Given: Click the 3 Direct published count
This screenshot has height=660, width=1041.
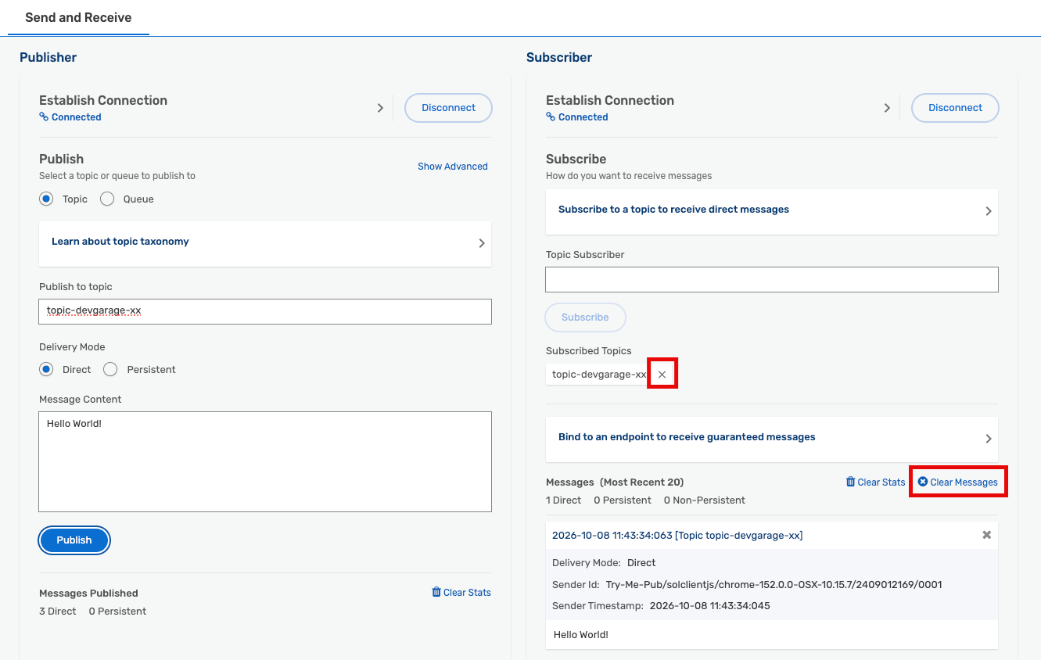Looking at the screenshot, I should click(x=58, y=612).
